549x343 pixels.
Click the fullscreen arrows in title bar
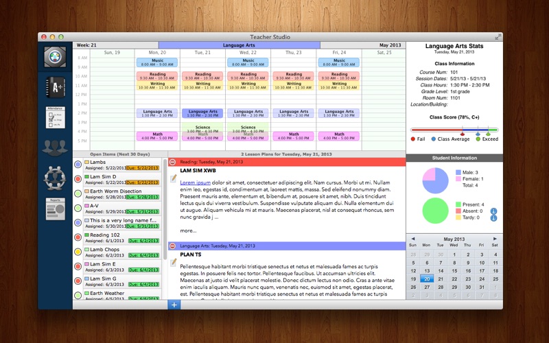coord(498,37)
